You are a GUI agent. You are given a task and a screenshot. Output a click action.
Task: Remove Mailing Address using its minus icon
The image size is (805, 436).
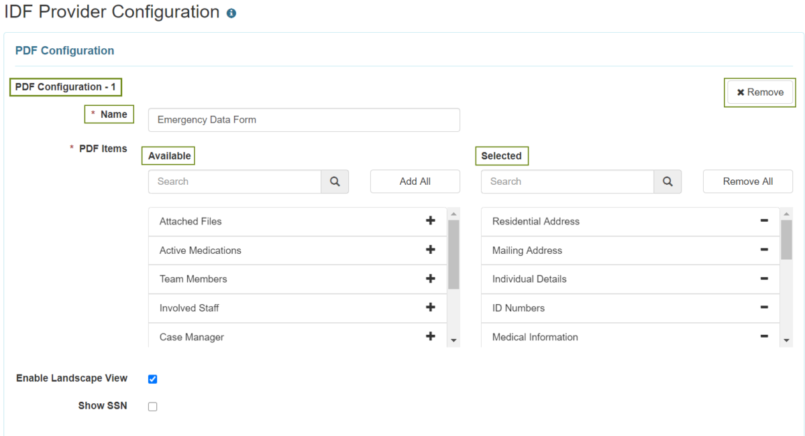[764, 250]
